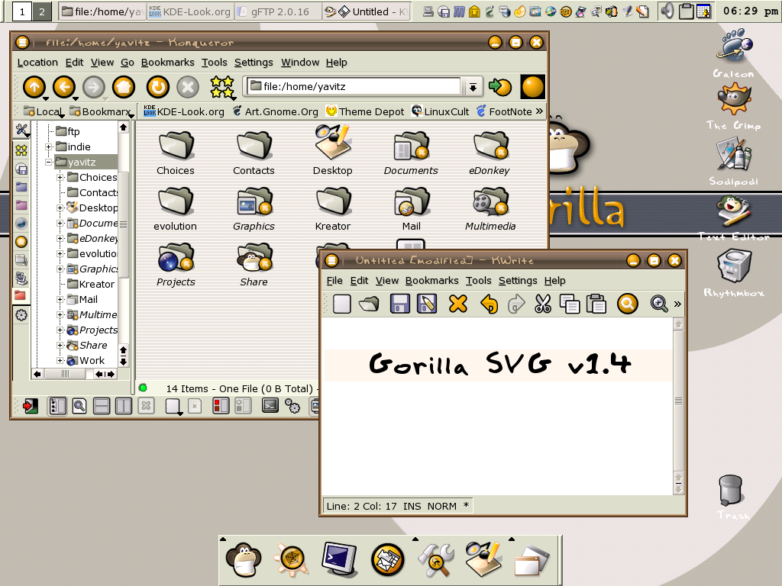
Task: Open KWrite Tools menu
Action: [x=478, y=281]
